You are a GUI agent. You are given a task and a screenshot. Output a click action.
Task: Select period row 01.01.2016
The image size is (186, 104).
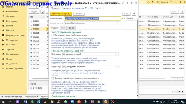coord(39,88)
